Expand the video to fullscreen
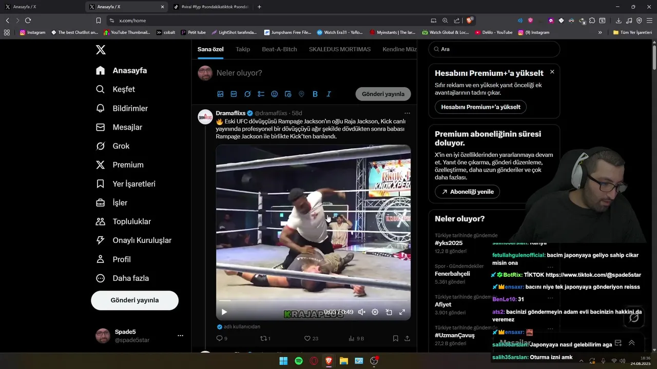 click(x=402, y=312)
